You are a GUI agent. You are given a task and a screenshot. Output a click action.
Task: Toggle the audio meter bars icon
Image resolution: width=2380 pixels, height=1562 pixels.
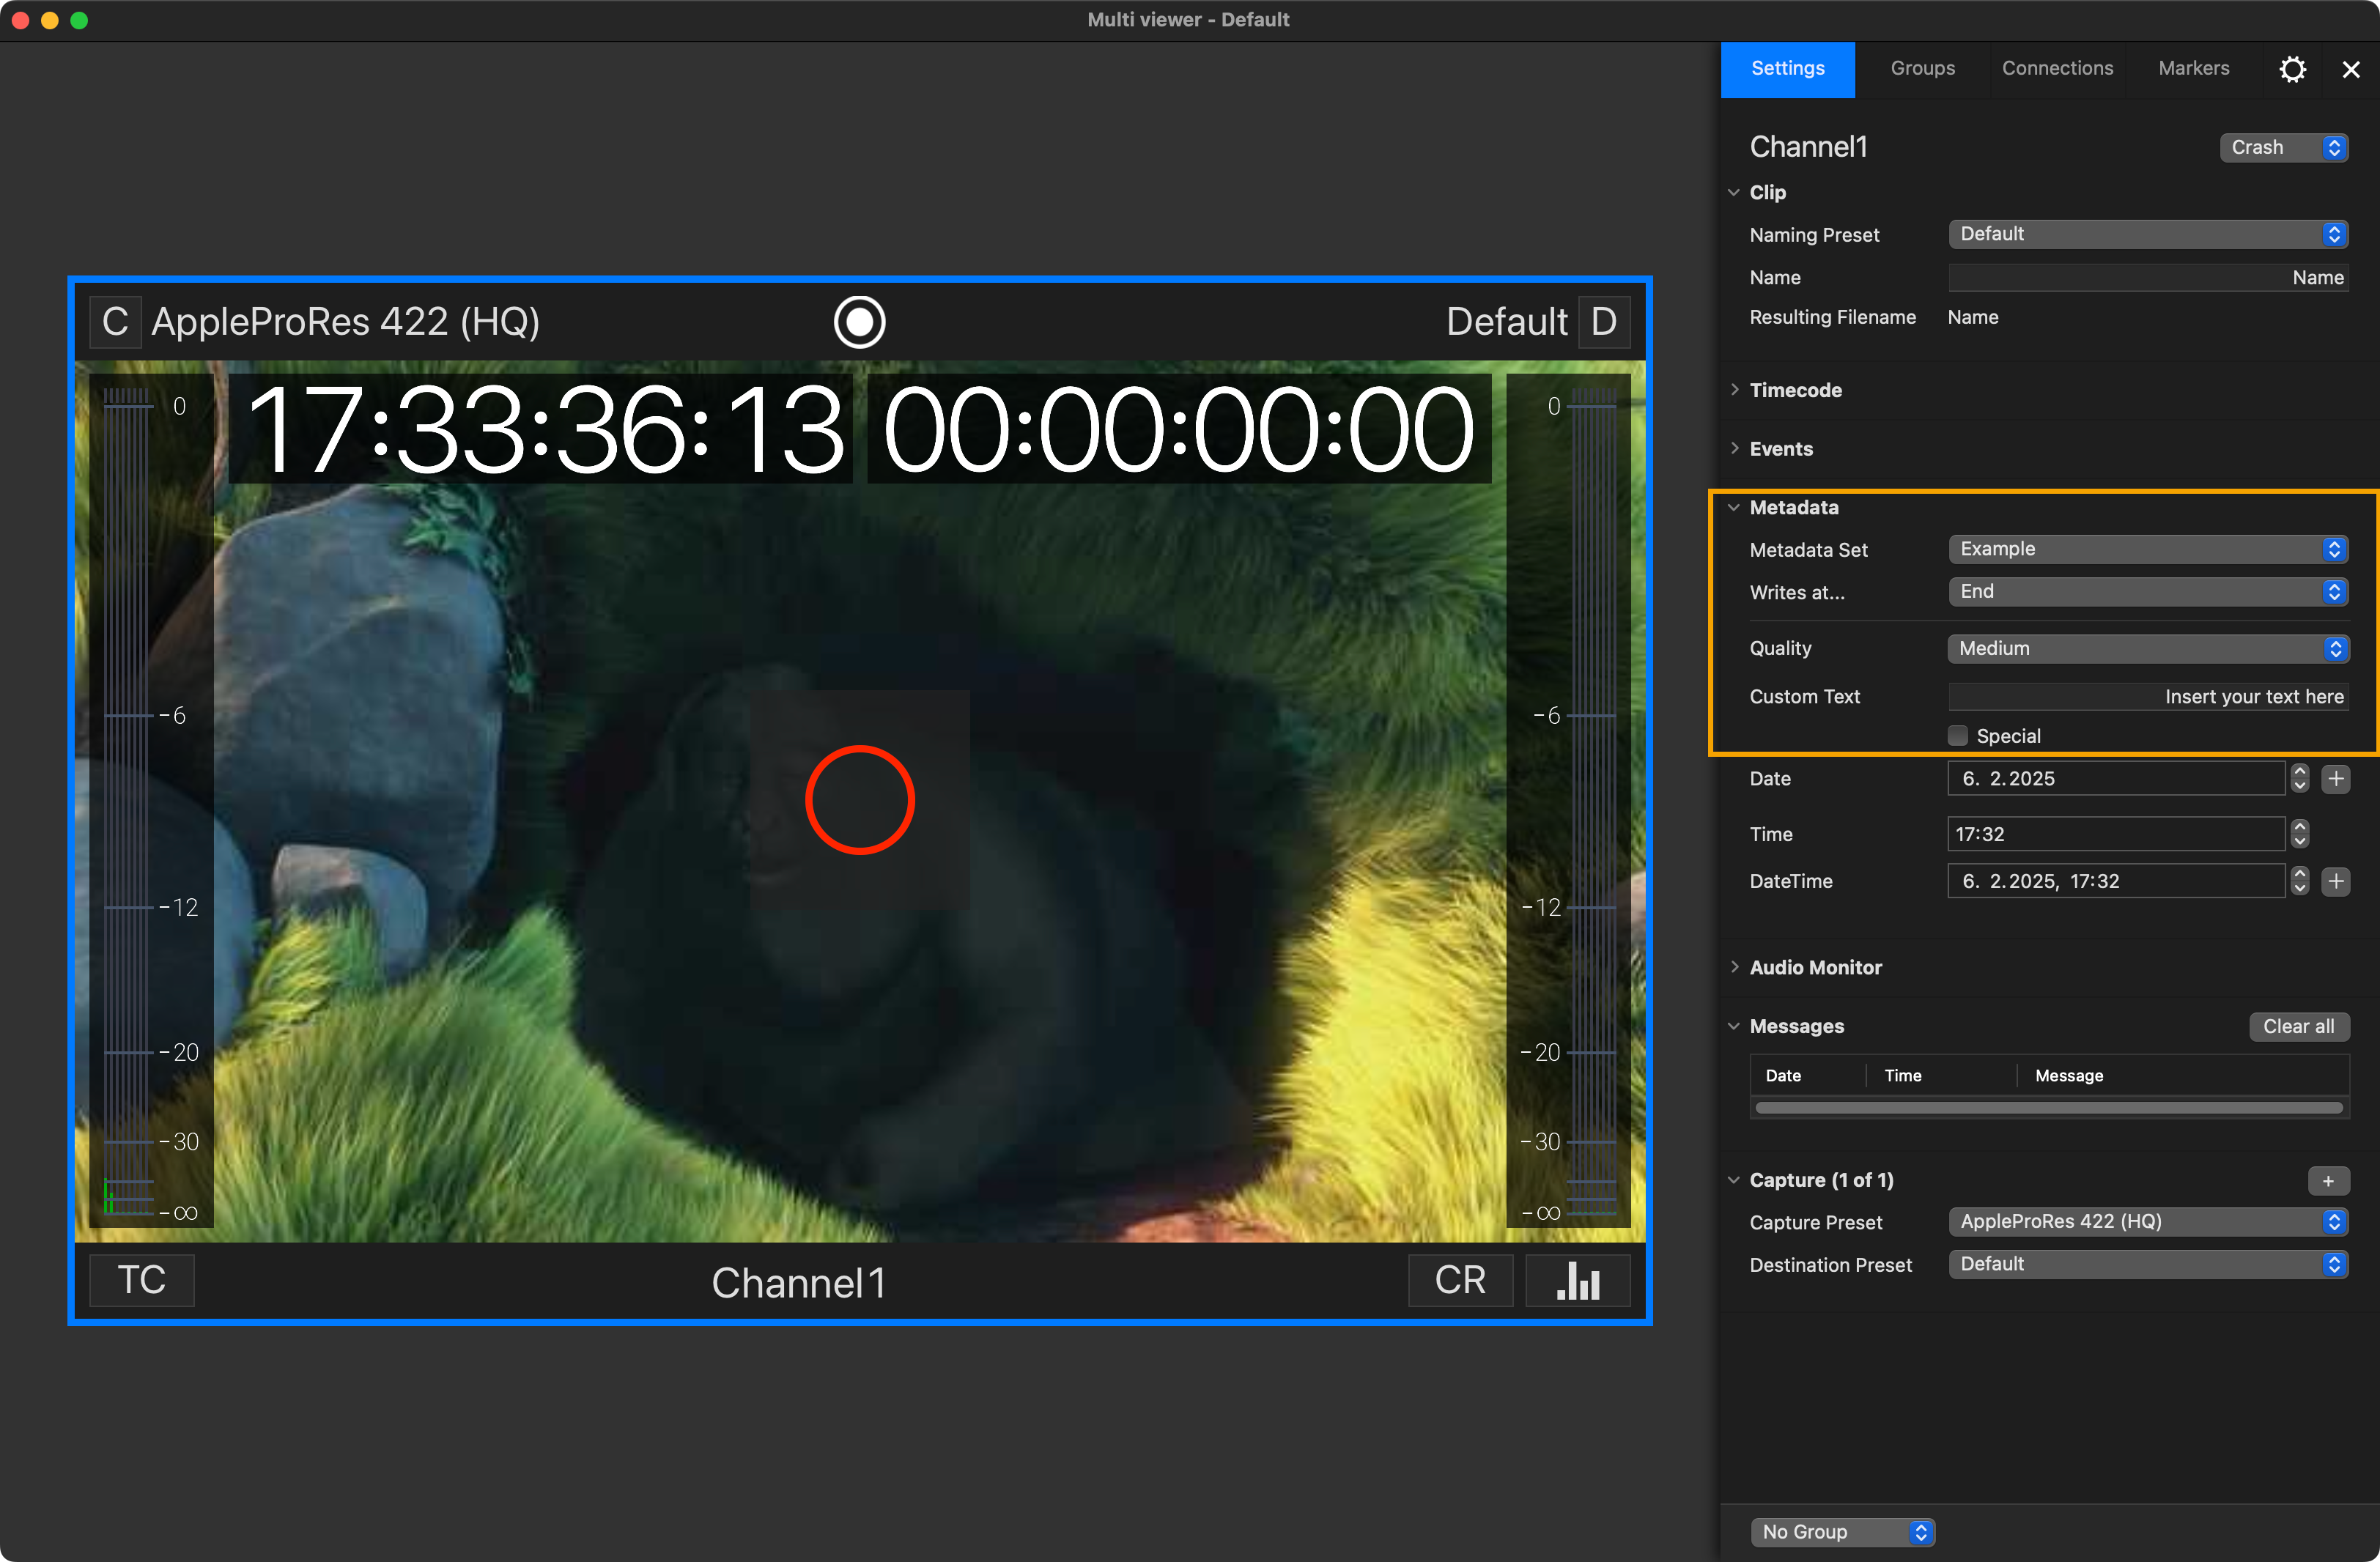[1578, 1280]
